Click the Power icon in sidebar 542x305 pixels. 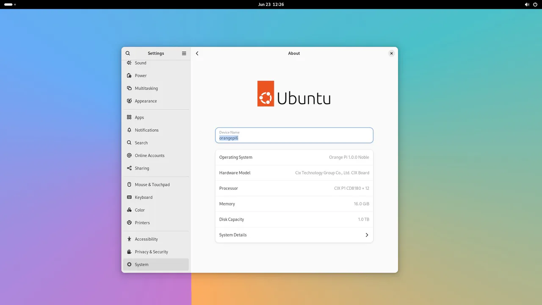[x=129, y=75]
